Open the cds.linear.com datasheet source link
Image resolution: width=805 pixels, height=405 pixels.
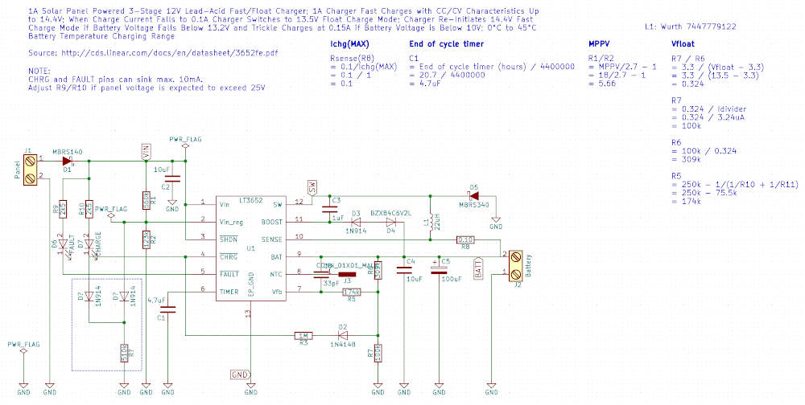169,53
